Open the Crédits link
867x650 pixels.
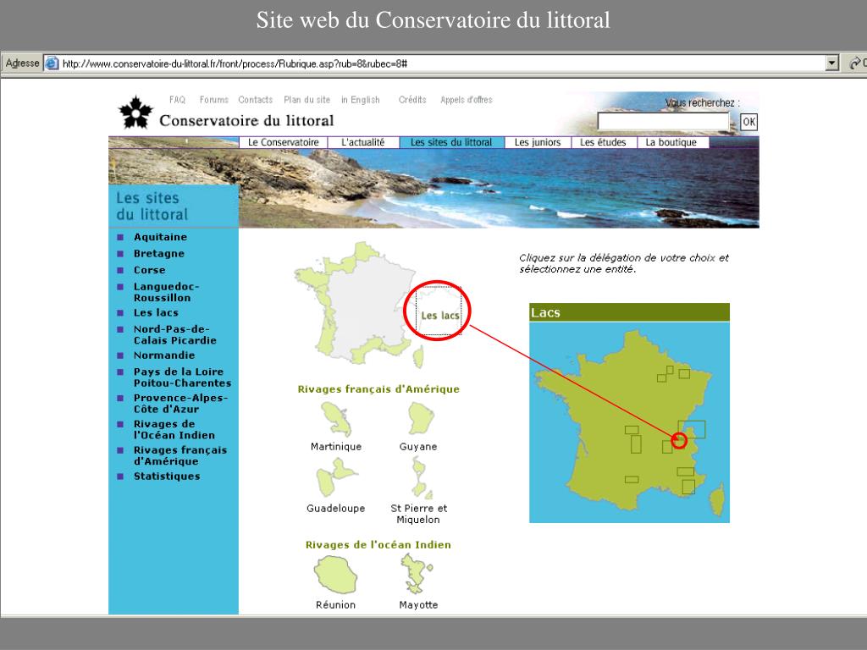pyautogui.click(x=412, y=100)
